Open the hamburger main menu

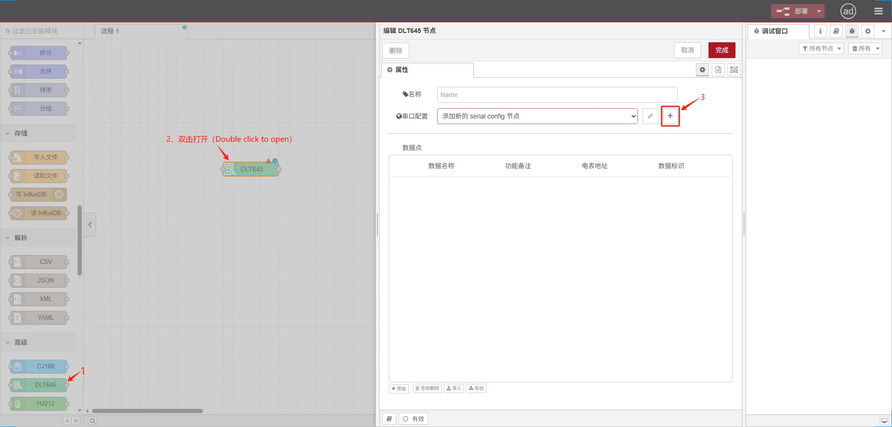tap(878, 11)
